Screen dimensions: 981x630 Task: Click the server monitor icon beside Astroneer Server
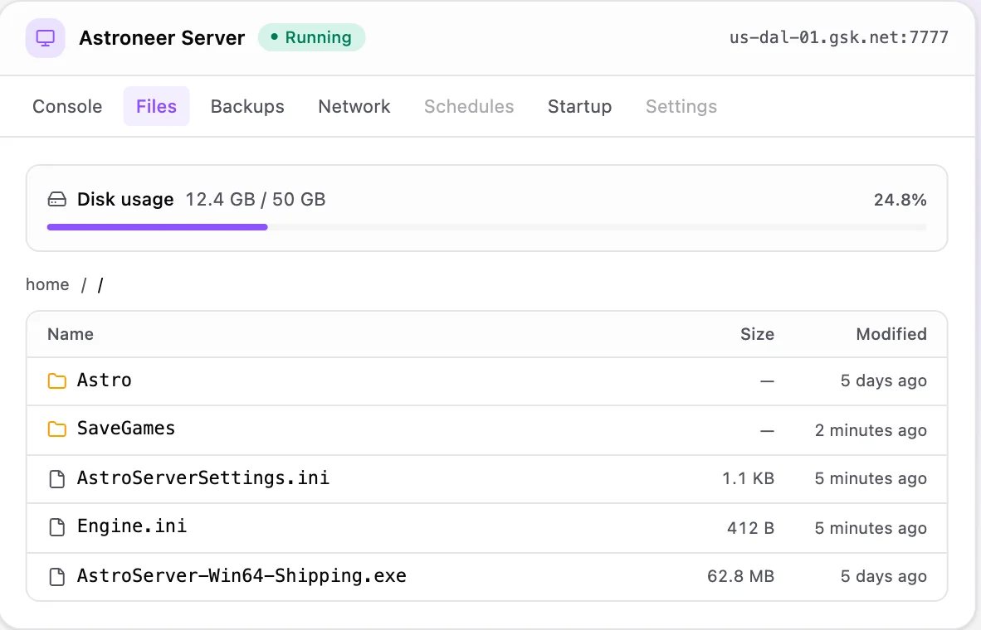pyautogui.click(x=45, y=38)
